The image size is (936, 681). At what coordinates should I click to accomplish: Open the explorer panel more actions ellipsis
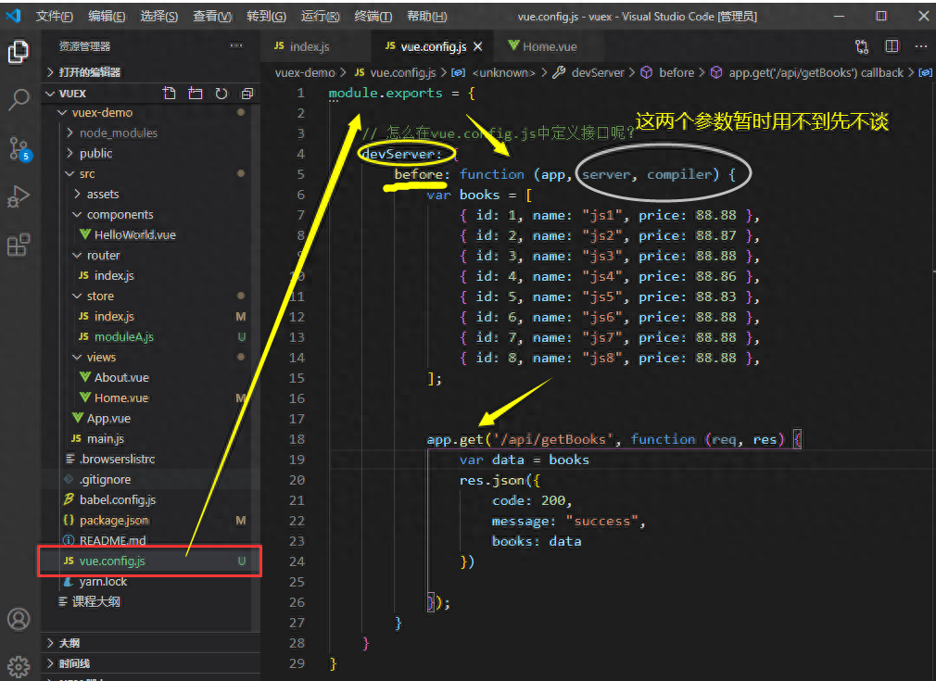click(236, 45)
